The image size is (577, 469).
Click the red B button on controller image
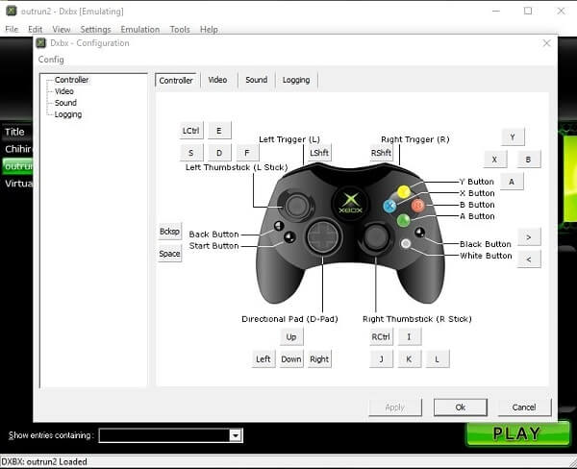pos(418,206)
